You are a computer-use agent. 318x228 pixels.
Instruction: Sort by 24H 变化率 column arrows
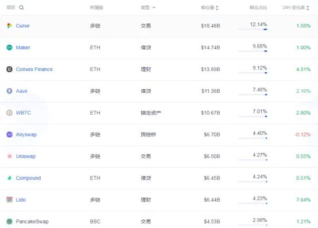[308, 7]
